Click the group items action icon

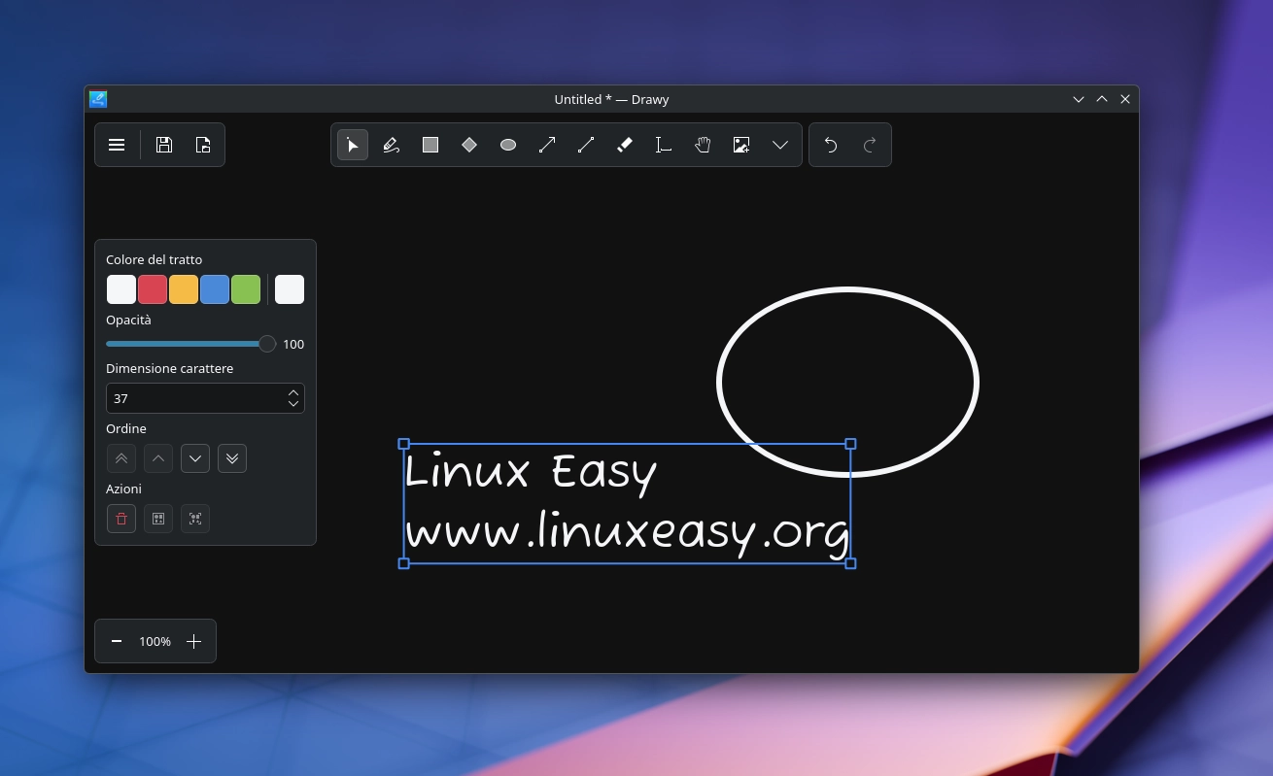click(x=158, y=519)
